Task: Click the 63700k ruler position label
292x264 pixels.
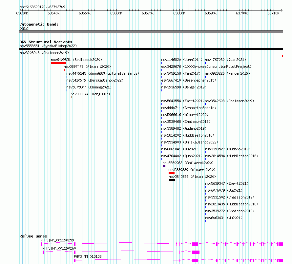Action: coord(242,13)
